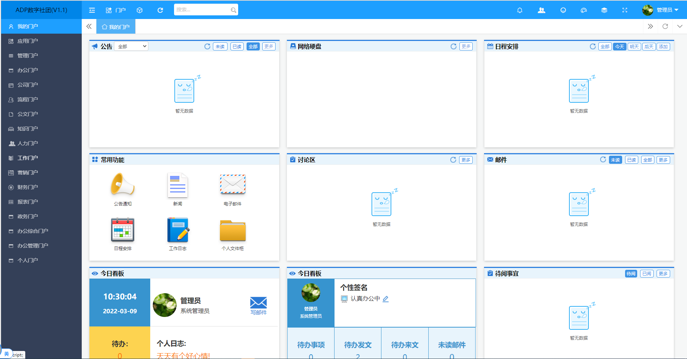This screenshot has width=687, height=359.
Task: Filter 邮件 panel by 未读
Action: [x=615, y=160]
